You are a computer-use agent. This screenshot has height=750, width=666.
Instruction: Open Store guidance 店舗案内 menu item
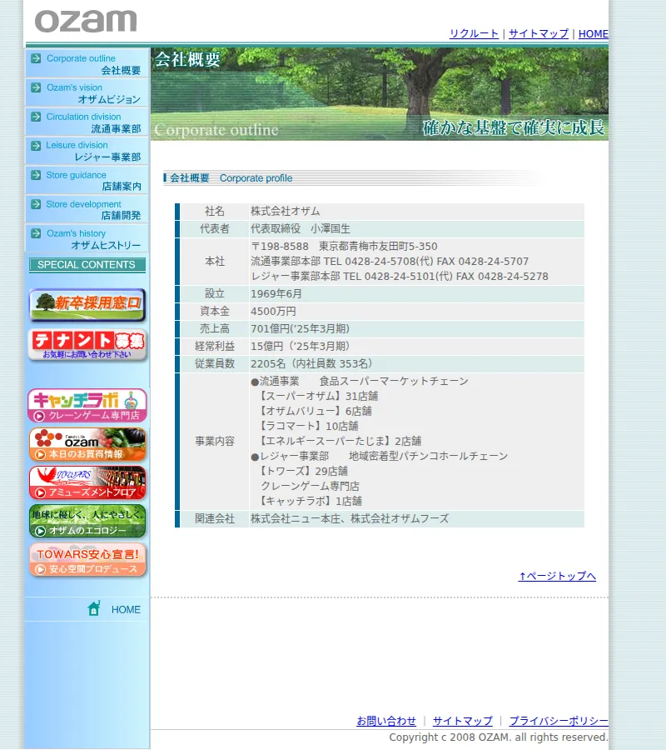point(87,180)
